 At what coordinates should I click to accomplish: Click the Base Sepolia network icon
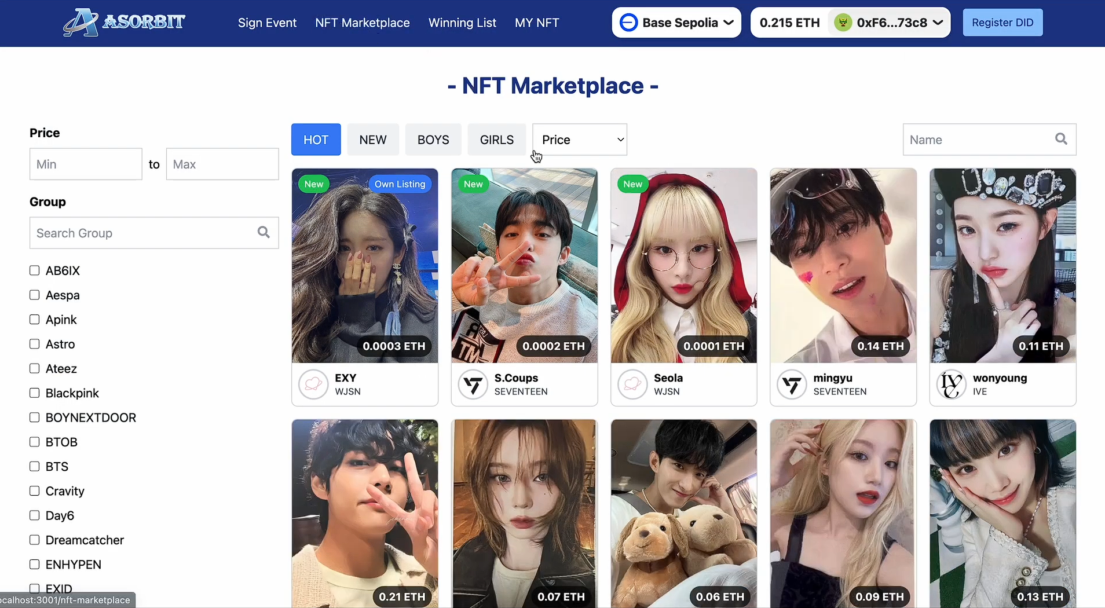point(628,23)
